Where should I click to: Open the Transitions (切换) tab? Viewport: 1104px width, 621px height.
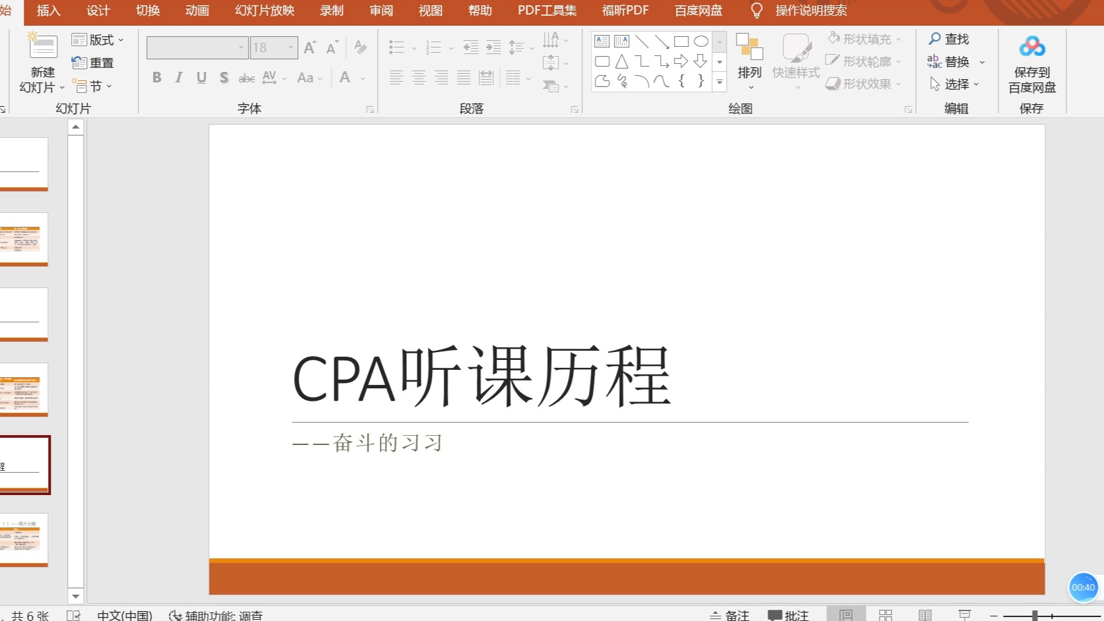tap(148, 11)
